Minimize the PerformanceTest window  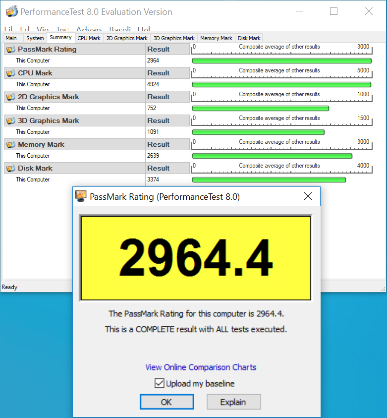coord(300,11)
